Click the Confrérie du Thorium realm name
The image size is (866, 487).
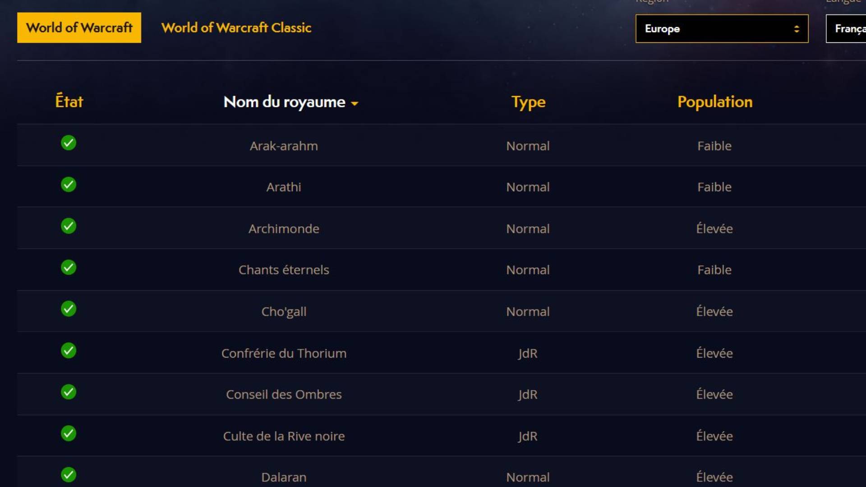(x=284, y=353)
